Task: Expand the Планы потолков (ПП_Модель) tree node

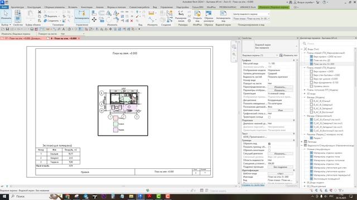Action: (305, 90)
